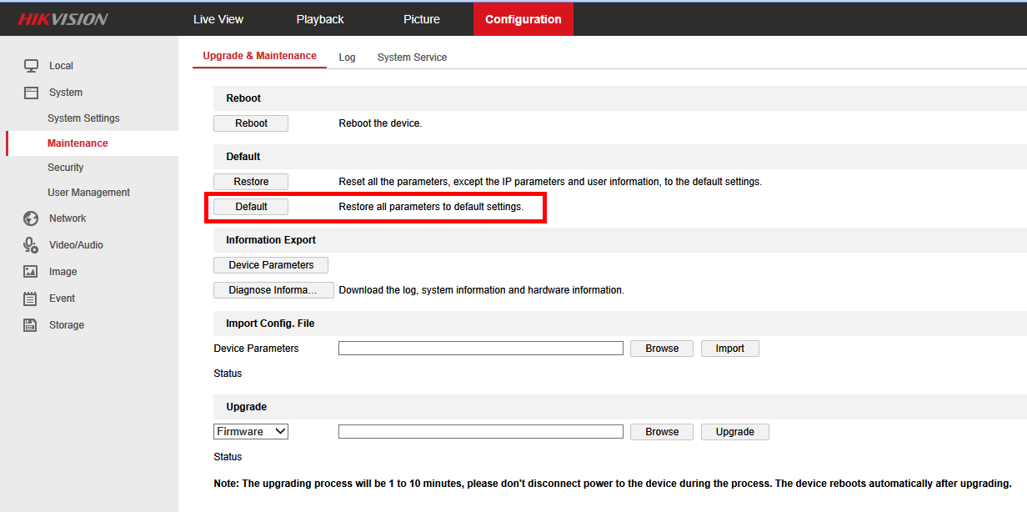Viewport: 1027px width, 512px height.
Task: Open the Firmware type dropdown
Action: click(250, 431)
